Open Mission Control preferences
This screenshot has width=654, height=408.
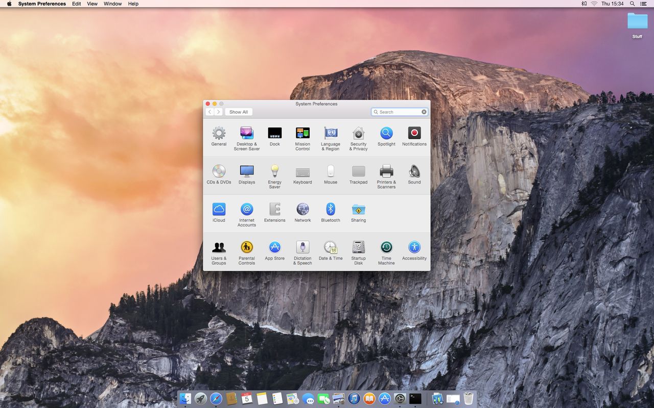(x=302, y=138)
